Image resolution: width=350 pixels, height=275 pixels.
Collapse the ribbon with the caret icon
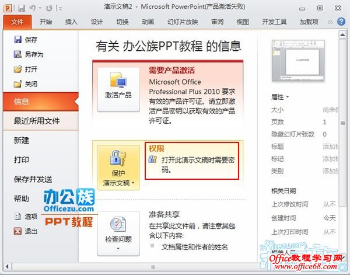coord(330,22)
